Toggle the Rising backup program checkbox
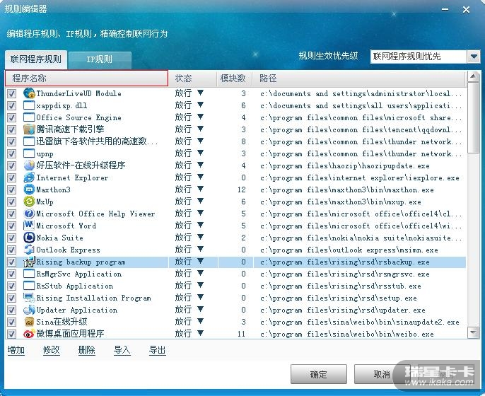Viewport: 485px width, 396px height. (x=12, y=262)
